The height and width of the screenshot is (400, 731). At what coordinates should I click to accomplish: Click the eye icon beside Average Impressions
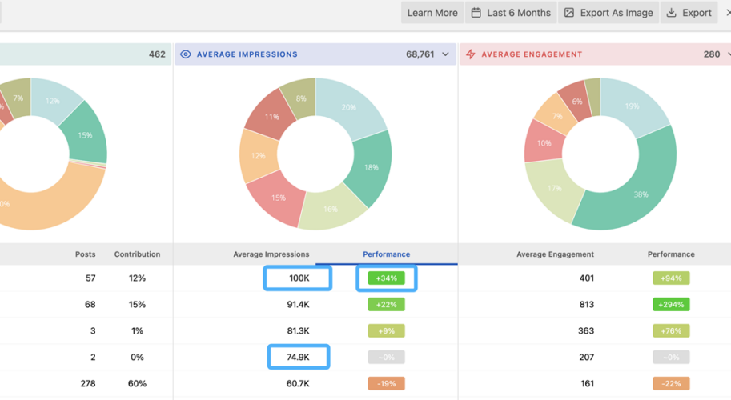click(x=186, y=54)
